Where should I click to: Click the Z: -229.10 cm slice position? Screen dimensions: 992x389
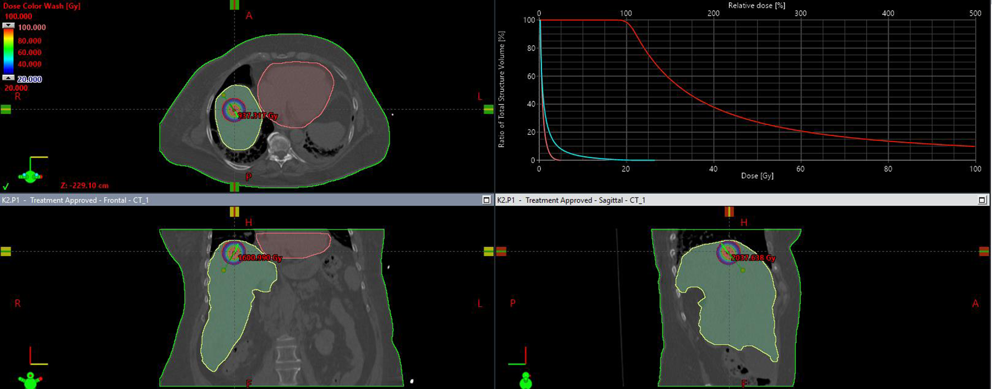coord(85,185)
